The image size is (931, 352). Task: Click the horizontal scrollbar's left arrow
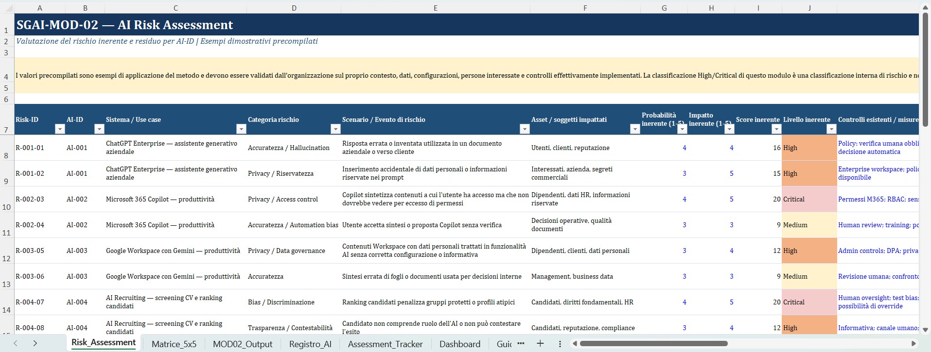(575, 344)
